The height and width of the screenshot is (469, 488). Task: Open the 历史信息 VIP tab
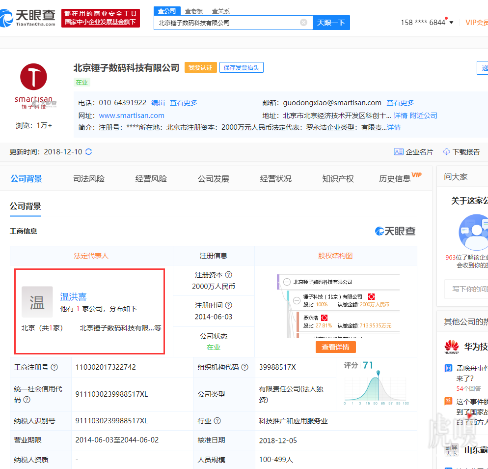[400, 177]
